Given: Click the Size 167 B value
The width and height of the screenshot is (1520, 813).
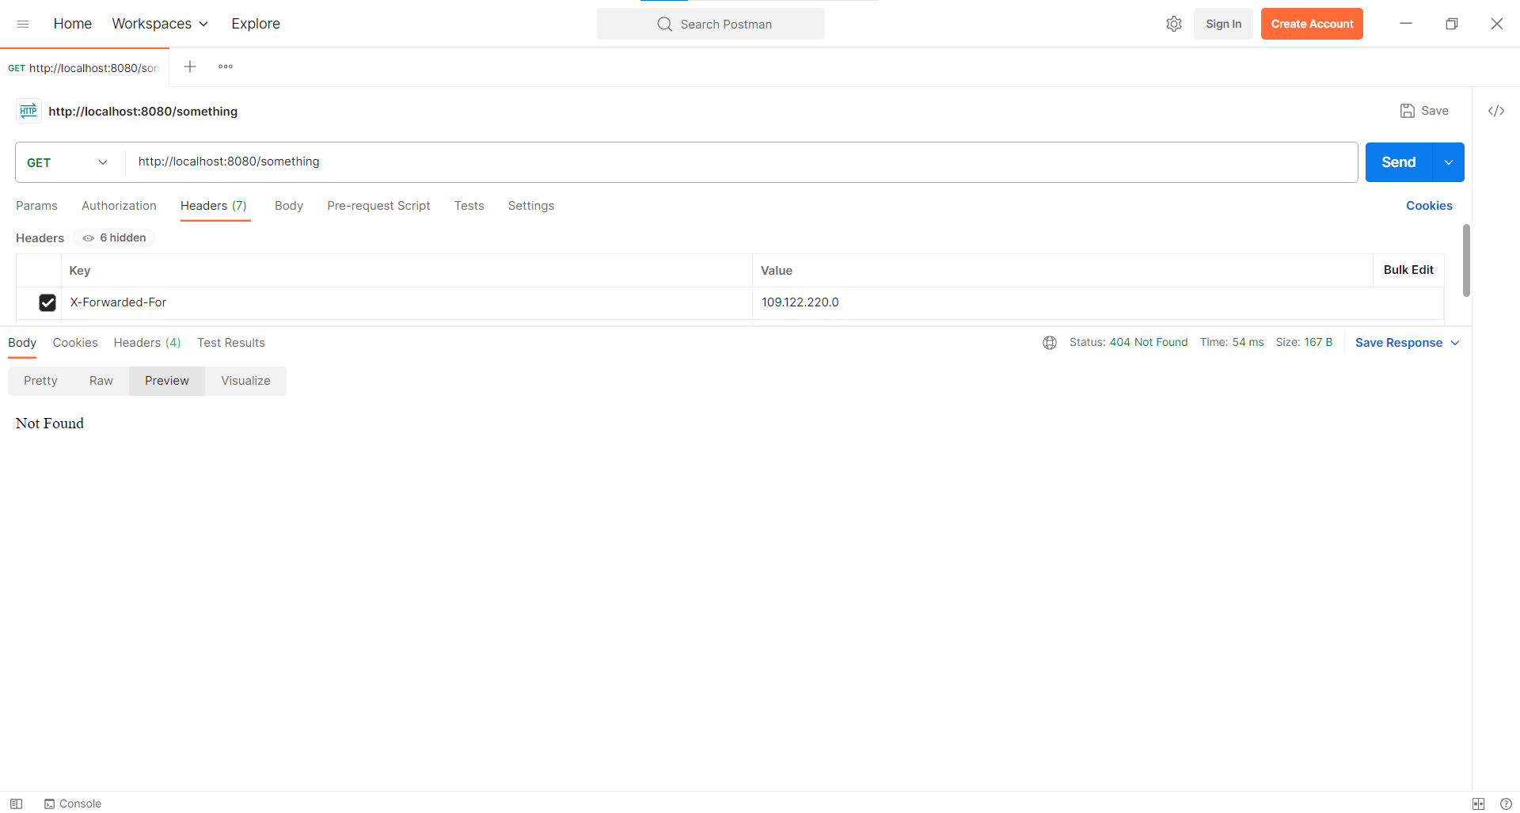Looking at the screenshot, I should pos(1318,343).
